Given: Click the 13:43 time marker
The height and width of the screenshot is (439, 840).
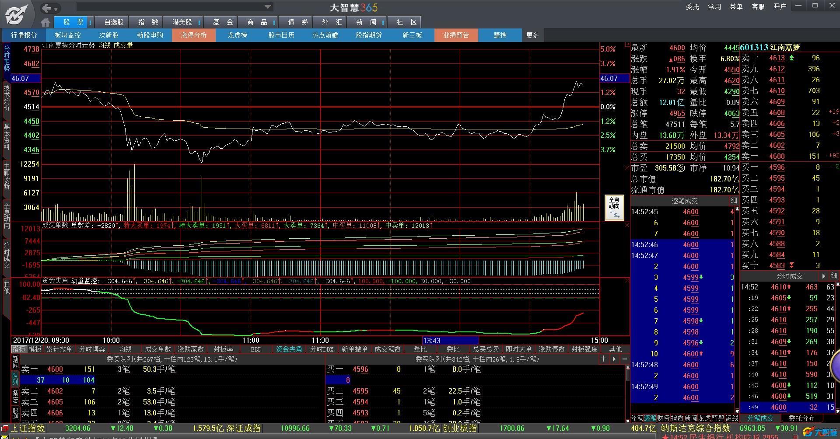Looking at the screenshot, I should click(x=451, y=340).
